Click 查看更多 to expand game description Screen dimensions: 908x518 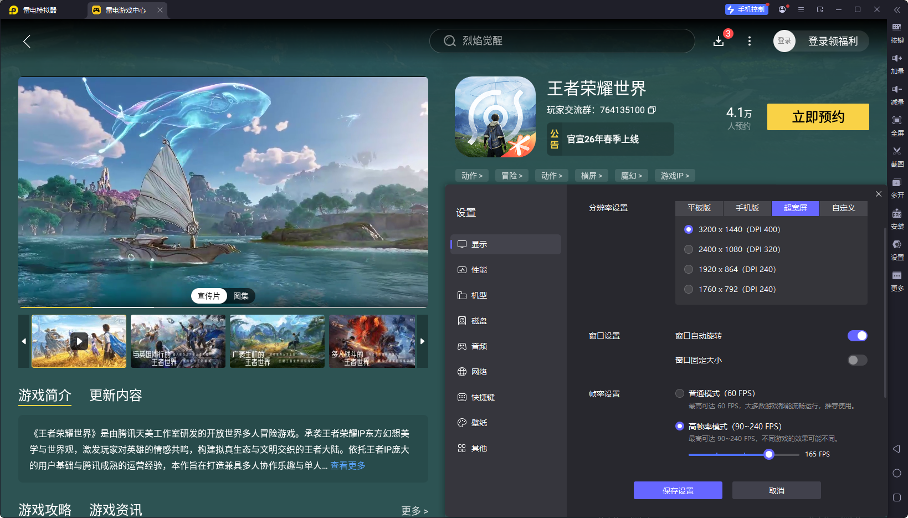(348, 466)
